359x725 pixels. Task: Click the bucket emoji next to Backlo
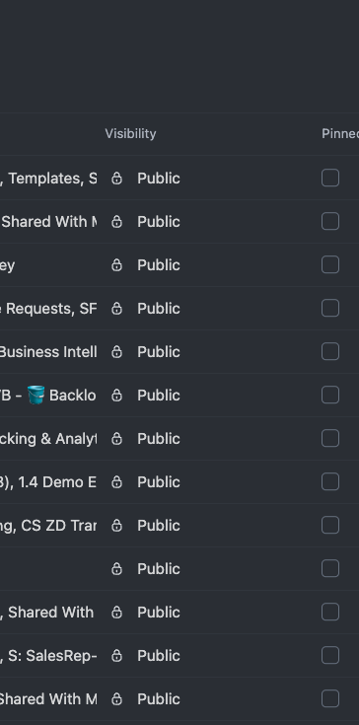pos(36,396)
